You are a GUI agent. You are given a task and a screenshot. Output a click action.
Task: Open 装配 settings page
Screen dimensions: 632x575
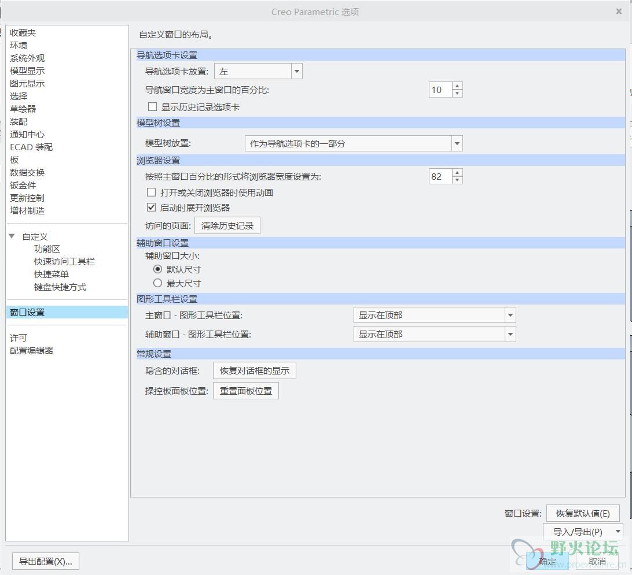click(x=19, y=121)
